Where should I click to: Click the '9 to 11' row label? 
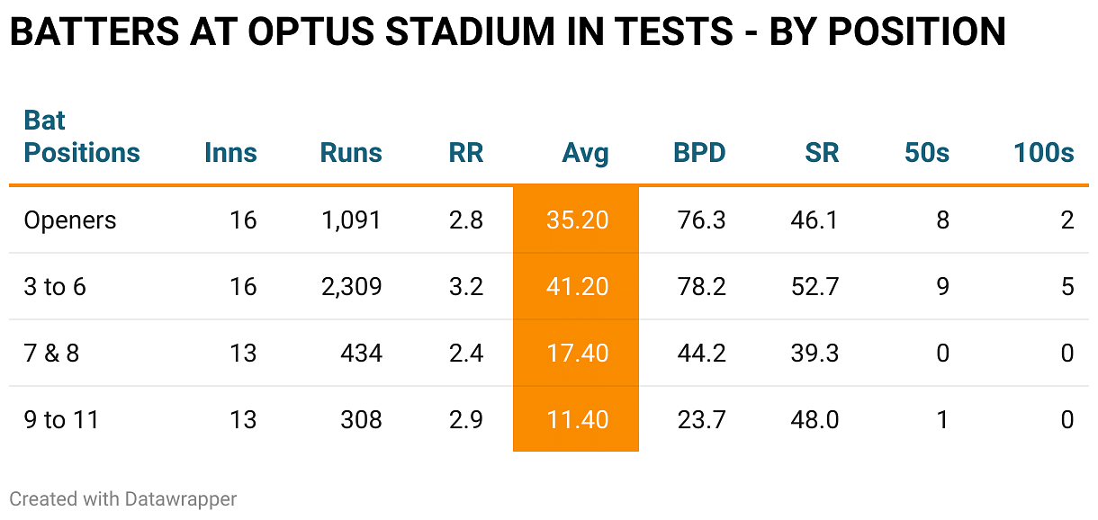point(60,420)
